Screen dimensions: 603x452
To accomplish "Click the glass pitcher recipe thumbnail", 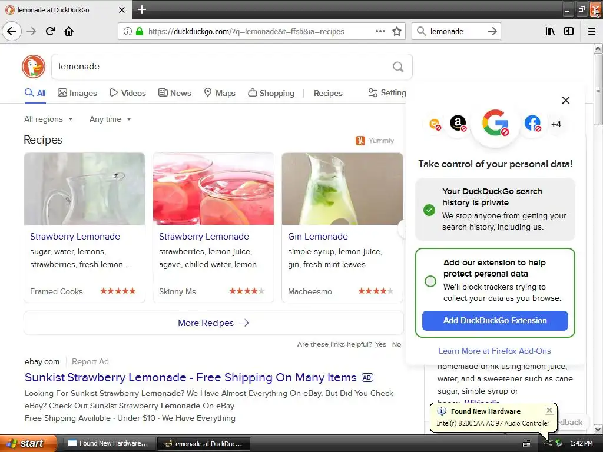I will [x=85, y=189].
